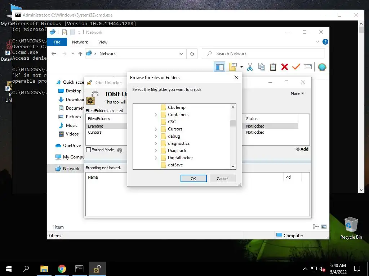369x276 pixels.
Task: Go back with the Explorer Back arrow
Action: (x=54, y=54)
